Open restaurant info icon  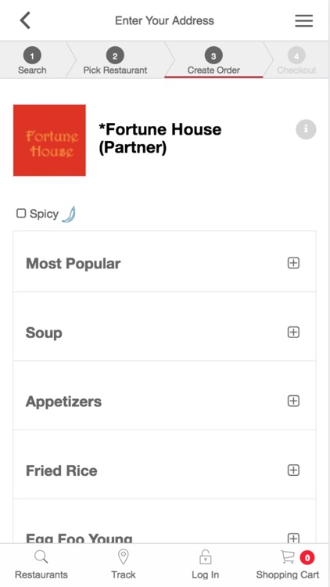(x=306, y=129)
